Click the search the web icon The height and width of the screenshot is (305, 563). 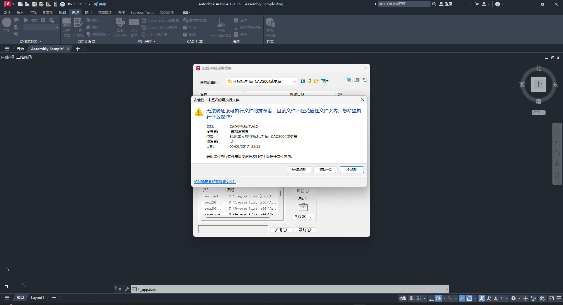click(x=349, y=80)
